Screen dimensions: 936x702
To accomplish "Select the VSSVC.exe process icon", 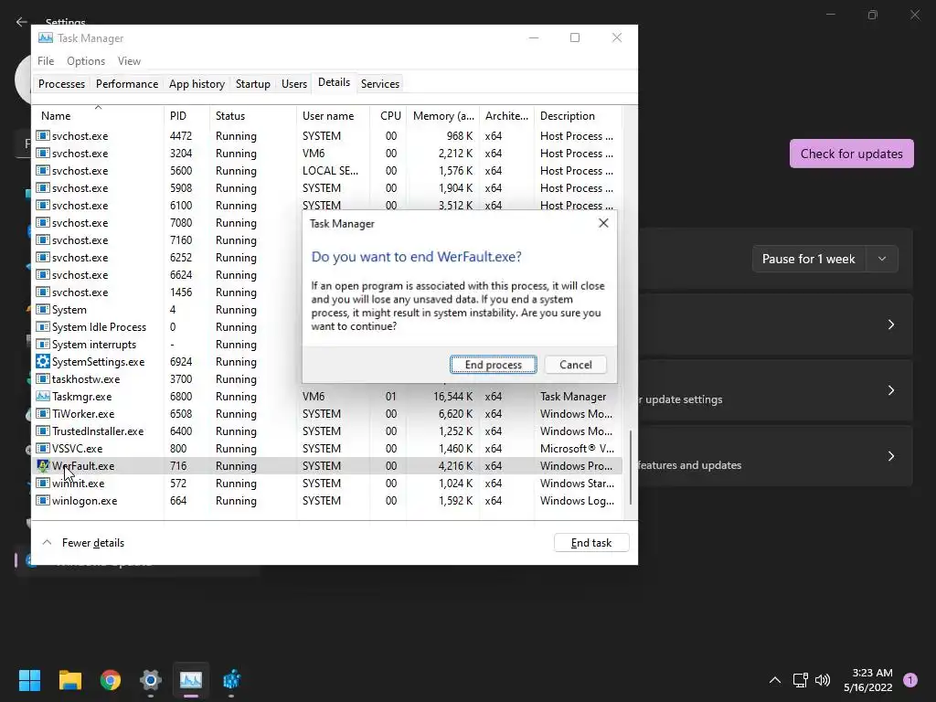I will coord(42,448).
